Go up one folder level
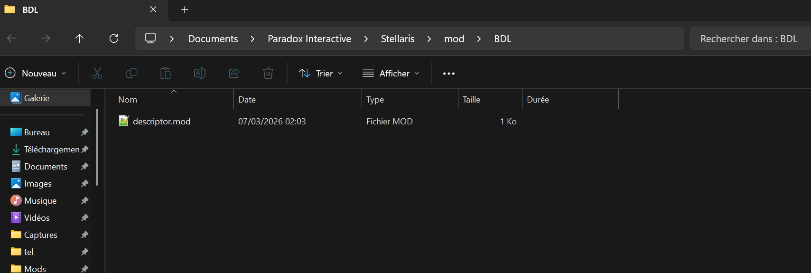The image size is (811, 273). (x=79, y=38)
